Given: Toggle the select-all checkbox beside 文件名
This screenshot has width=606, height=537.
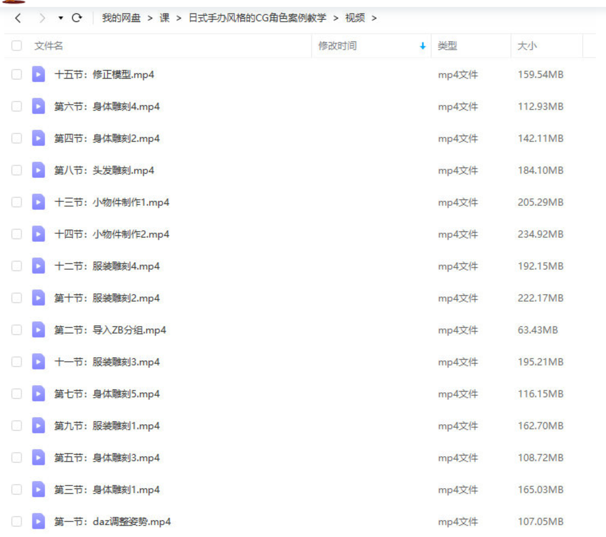Looking at the screenshot, I should (17, 46).
